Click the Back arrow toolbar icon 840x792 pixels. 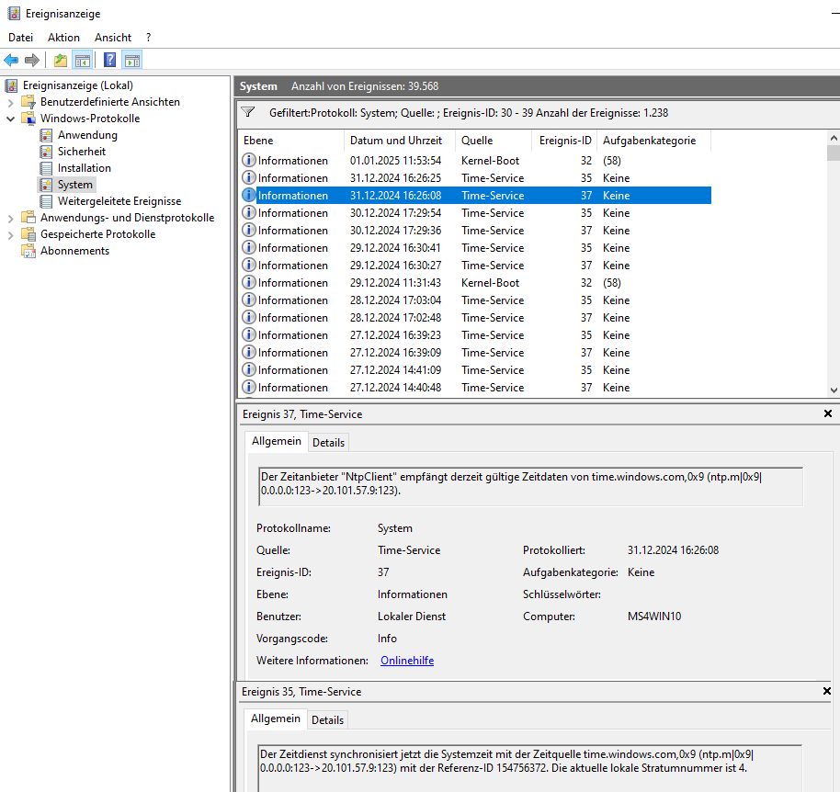(11, 60)
